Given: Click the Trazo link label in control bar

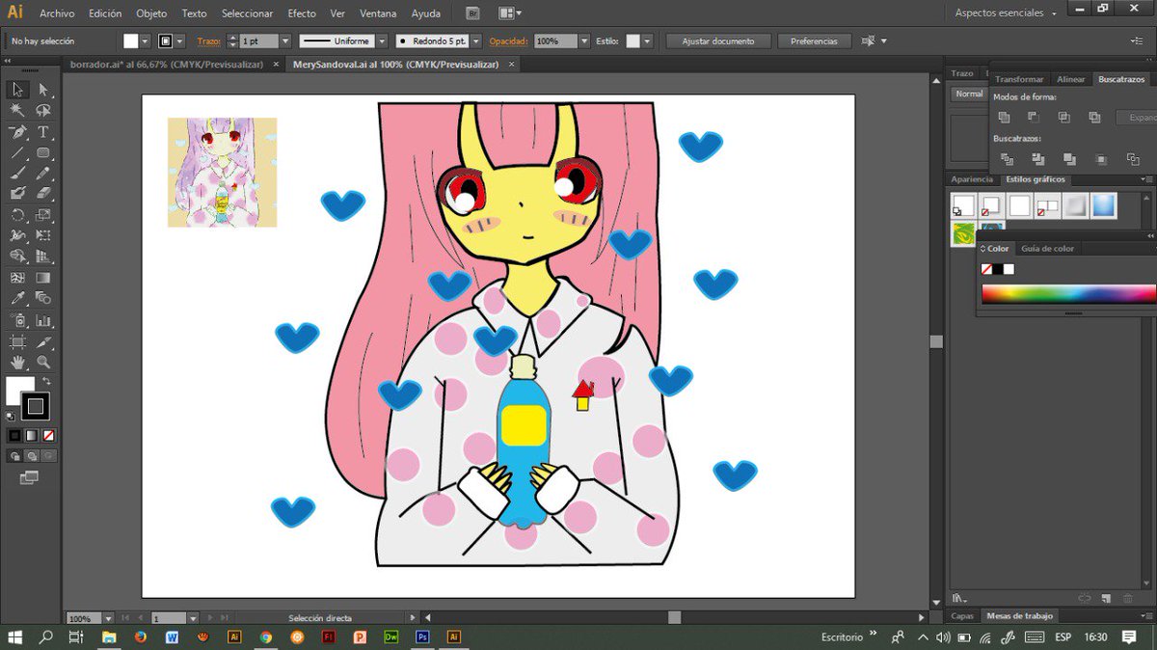Looking at the screenshot, I should click(x=208, y=41).
